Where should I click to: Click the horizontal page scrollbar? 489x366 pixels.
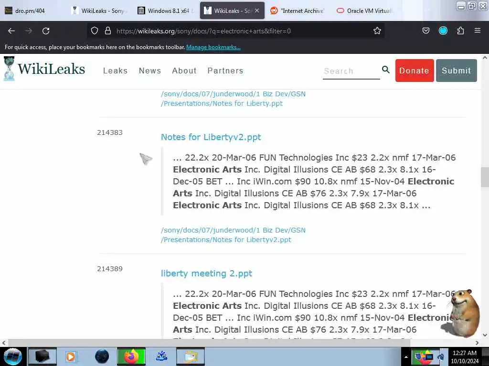209,343
